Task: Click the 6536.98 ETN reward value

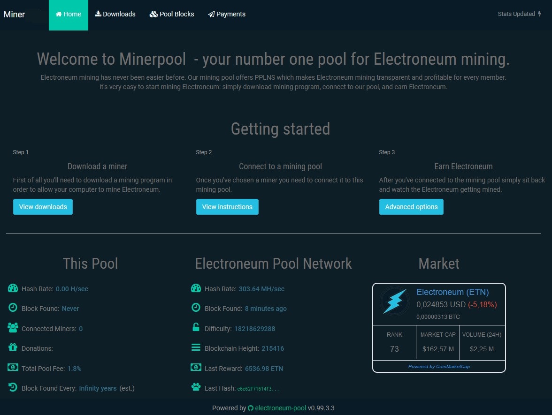Action: [264, 369]
